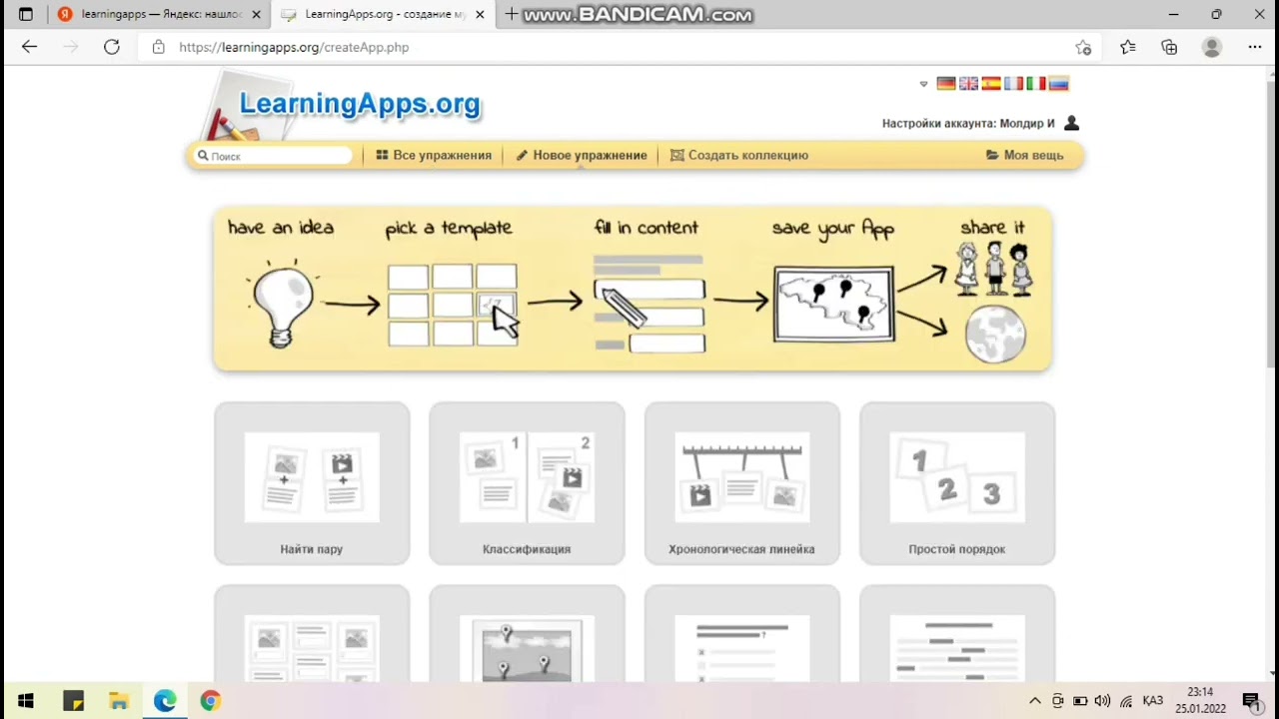Close the LearningApps.org создание tab
This screenshot has height=719, width=1279.
point(481,15)
